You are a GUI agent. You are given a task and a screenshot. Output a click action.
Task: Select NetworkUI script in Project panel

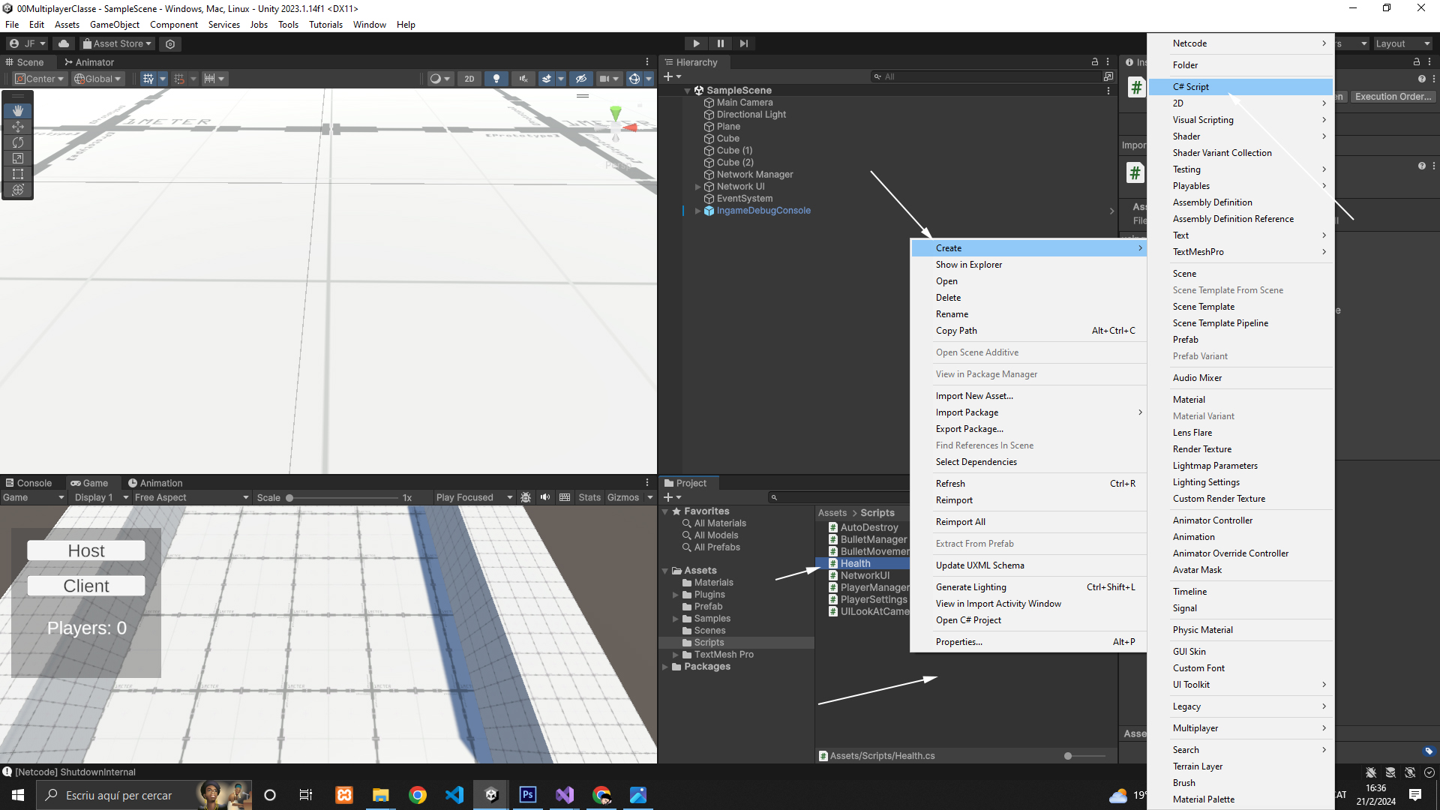(x=865, y=575)
